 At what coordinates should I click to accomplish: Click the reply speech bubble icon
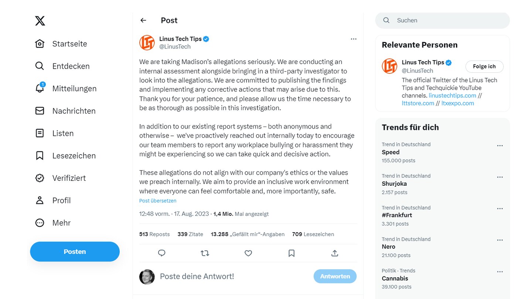[161, 253]
